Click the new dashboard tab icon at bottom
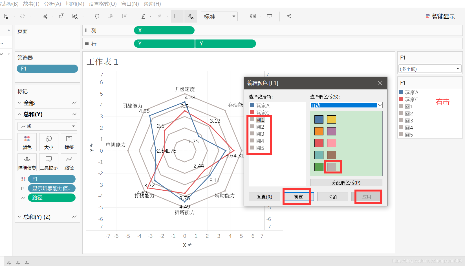 click(x=18, y=262)
